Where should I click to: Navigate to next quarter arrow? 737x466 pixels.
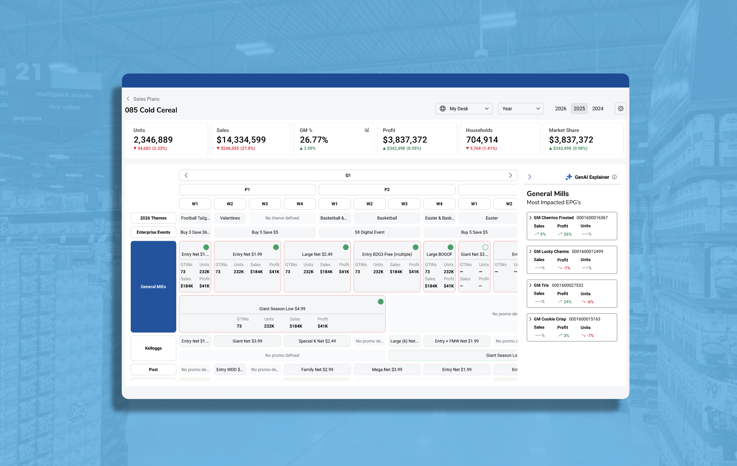[x=510, y=175]
